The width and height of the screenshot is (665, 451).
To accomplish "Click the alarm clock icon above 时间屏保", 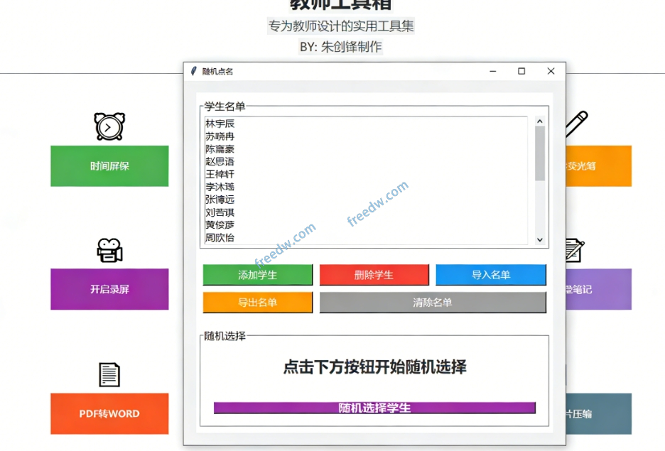I will pyautogui.click(x=108, y=126).
